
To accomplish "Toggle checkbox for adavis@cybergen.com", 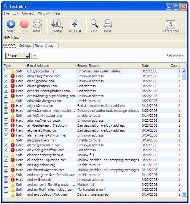I will (x=6, y=101).
